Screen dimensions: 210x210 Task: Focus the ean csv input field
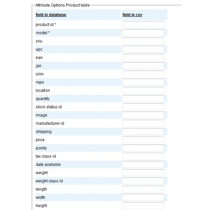143,58
